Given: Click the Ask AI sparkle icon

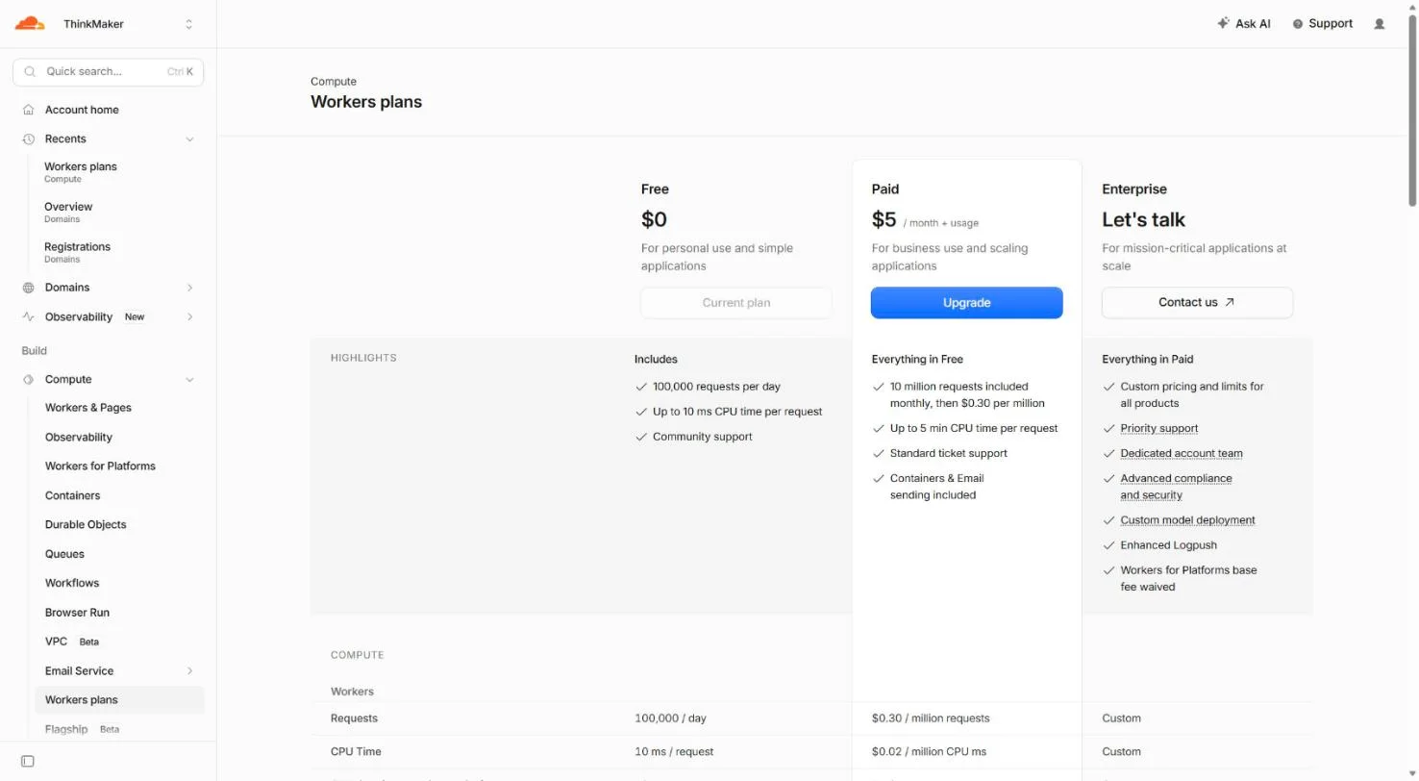Looking at the screenshot, I should tap(1223, 23).
